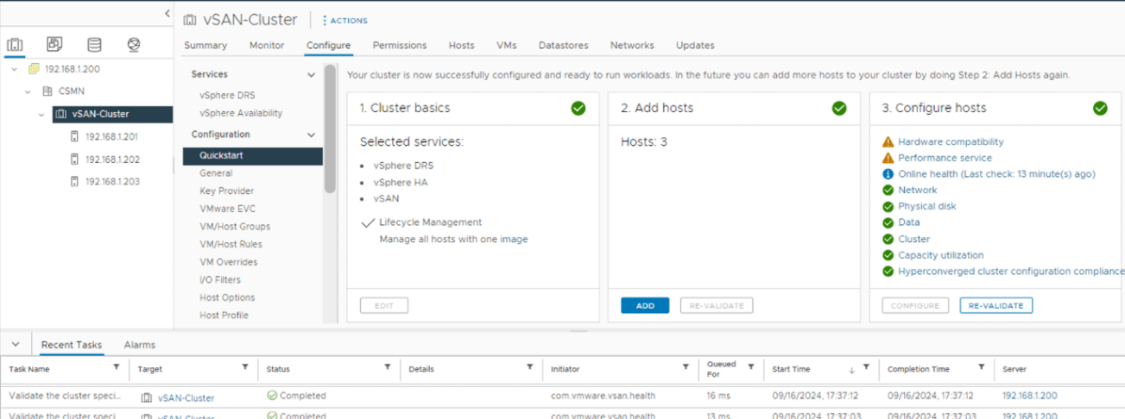The height and width of the screenshot is (419, 1125).
Task: Click host icon beside 192.168.1.203
Action: 75,181
